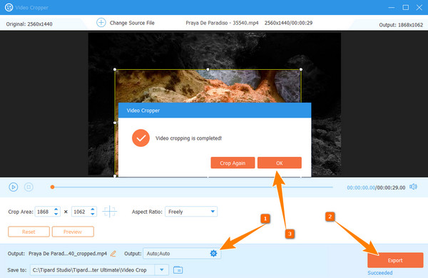The image size is (428, 278).
Task: Decrease crop width 1868 with down arrow
Action: click(56, 214)
